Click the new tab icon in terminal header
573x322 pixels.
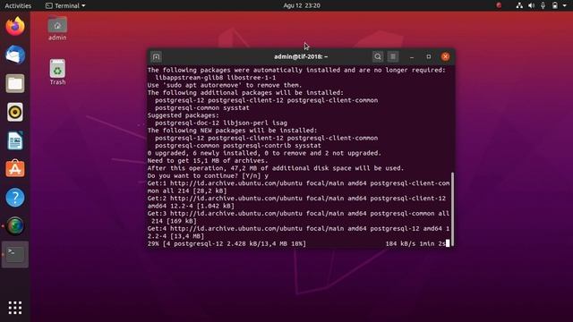point(157,57)
